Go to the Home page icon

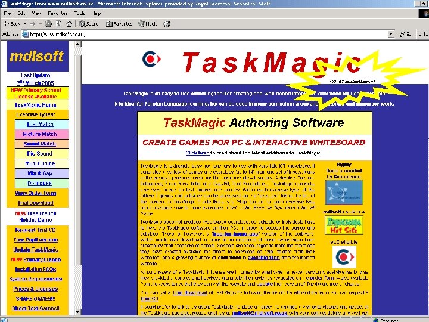[69, 24]
